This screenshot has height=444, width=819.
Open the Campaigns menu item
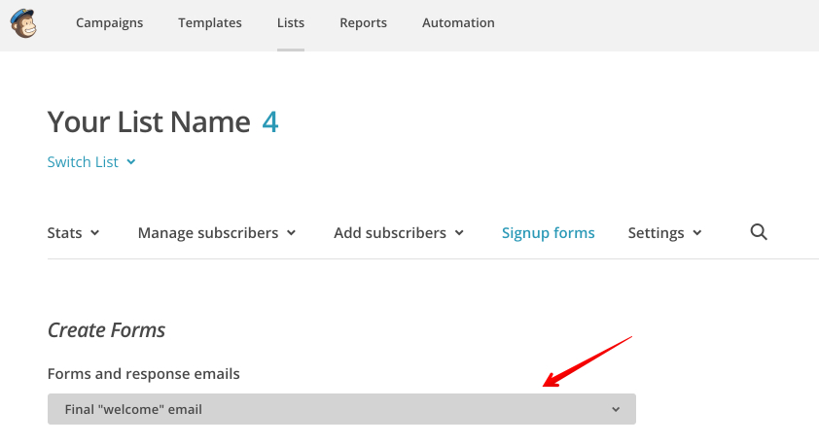109,23
